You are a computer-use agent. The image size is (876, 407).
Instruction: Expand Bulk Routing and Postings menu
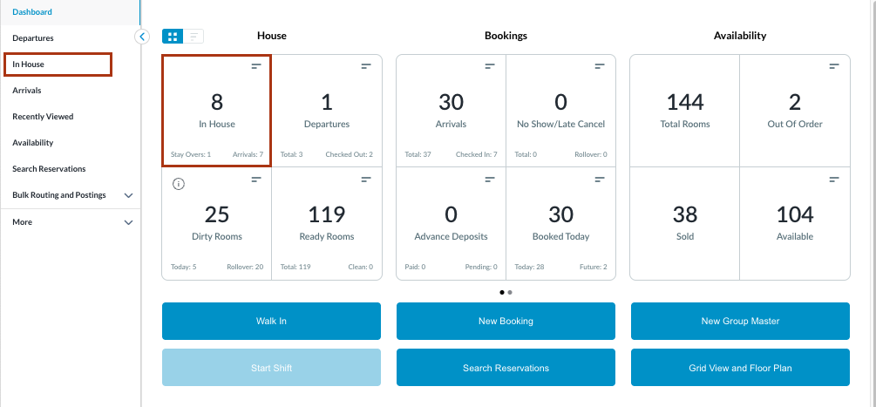[x=128, y=195]
